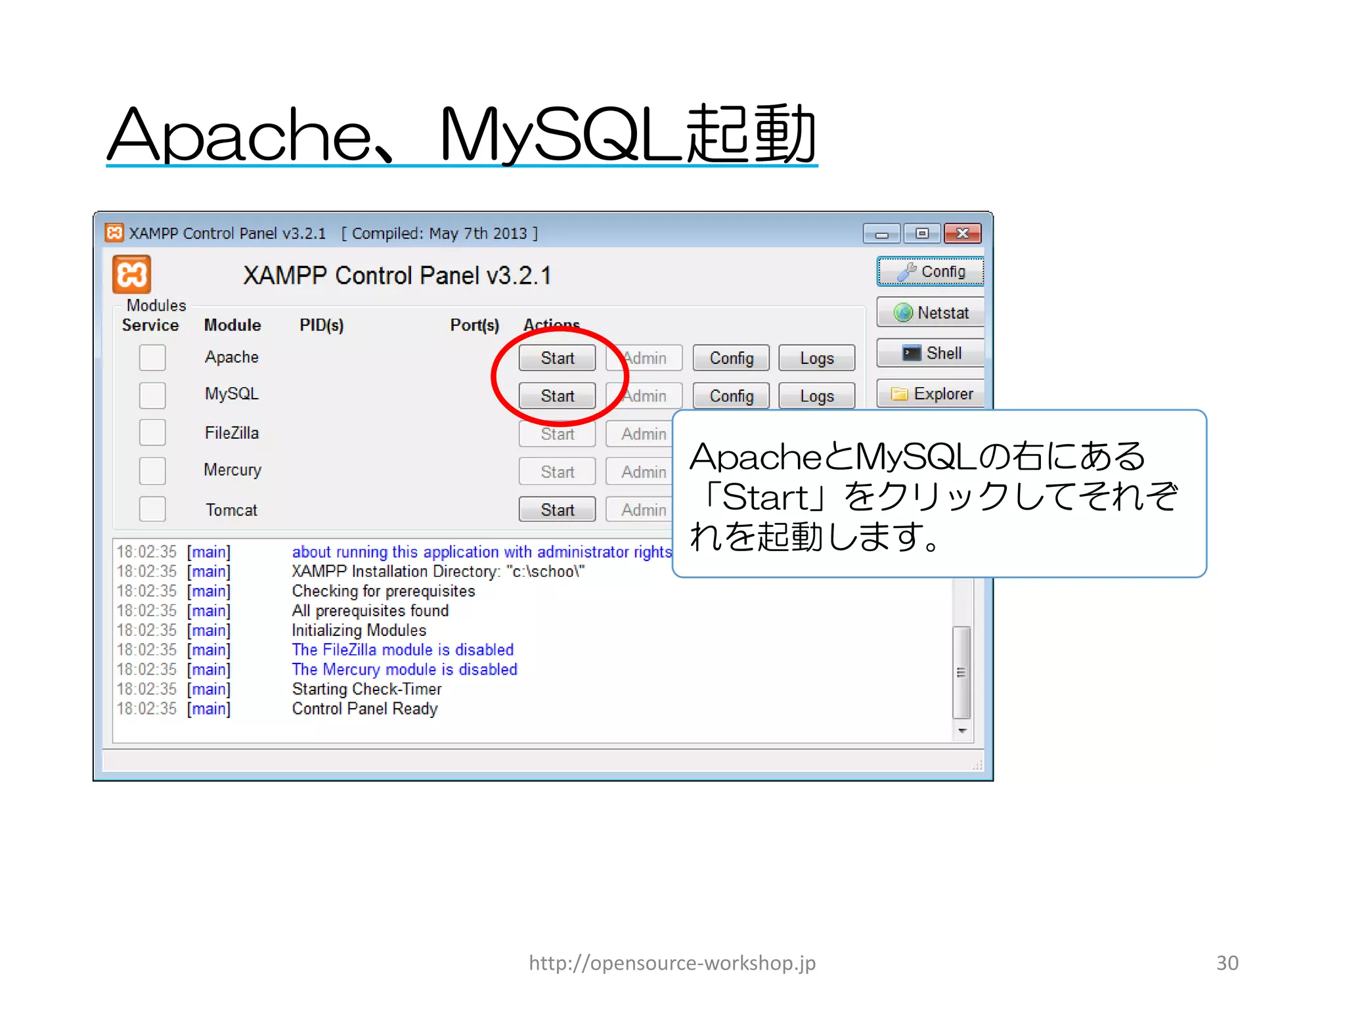The image size is (1345, 1009).
Task: Click the Port(s) column header
Action: 475,325
